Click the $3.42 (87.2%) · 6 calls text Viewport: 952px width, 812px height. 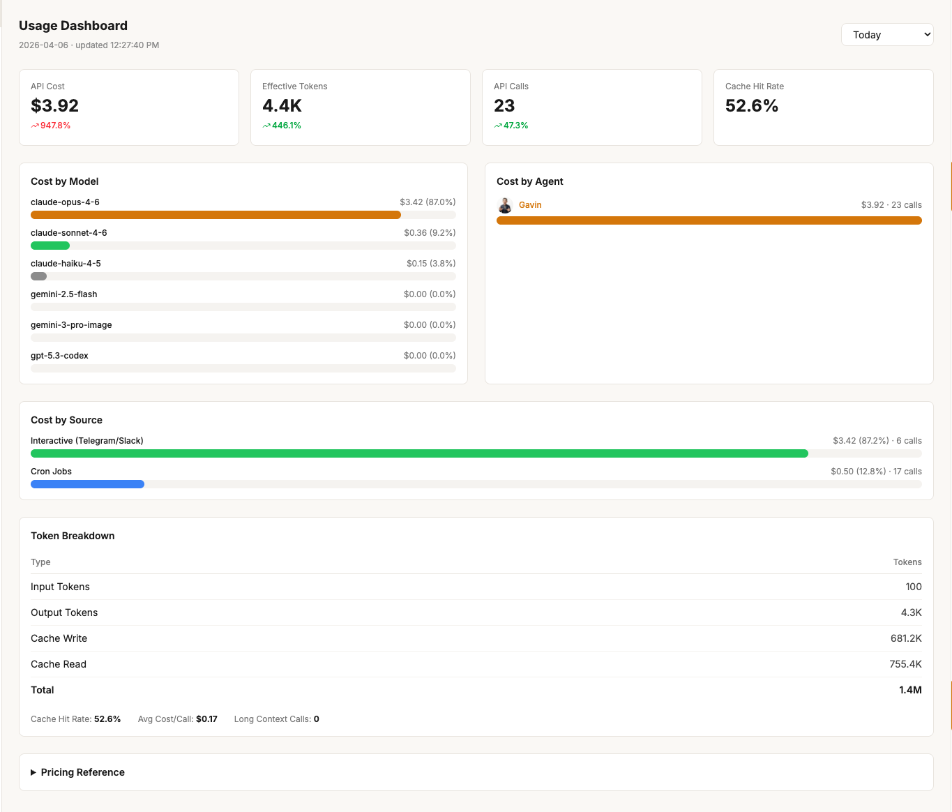[877, 441]
